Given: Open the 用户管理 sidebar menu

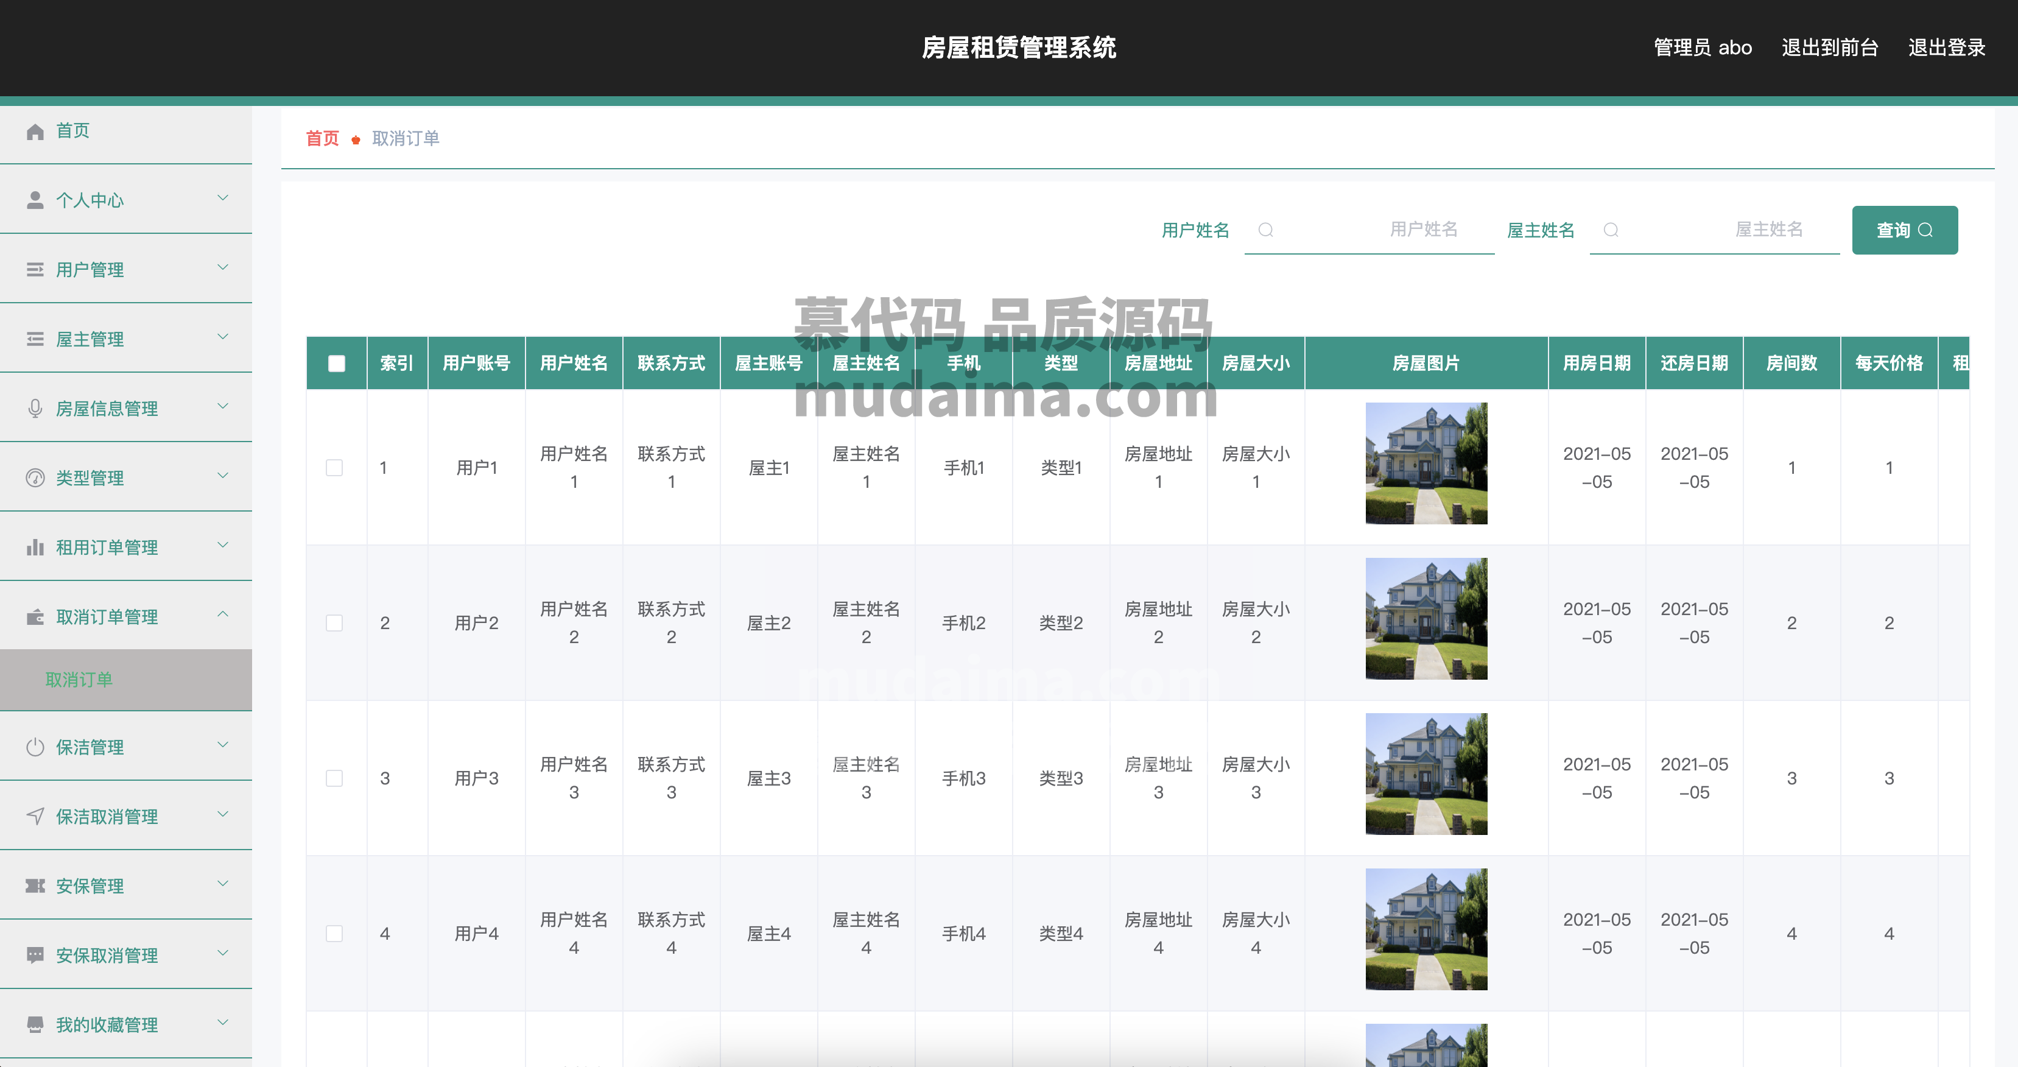Looking at the screenshot, I should [x=126, y=270].
